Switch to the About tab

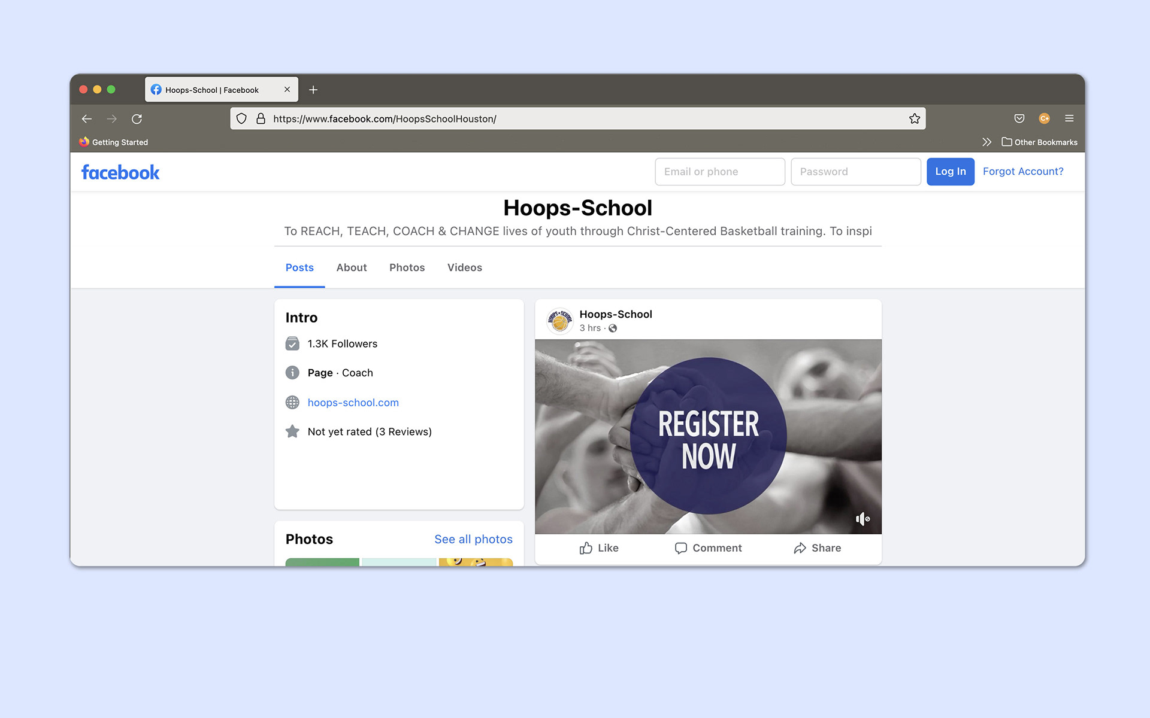pyautogui.click(x=351, y=267)
